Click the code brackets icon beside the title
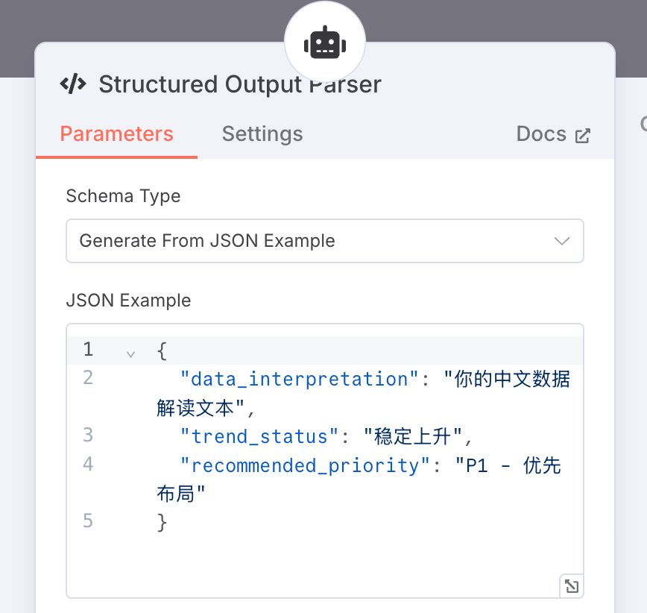Screen dimensions: 647x613 [73, 84]
